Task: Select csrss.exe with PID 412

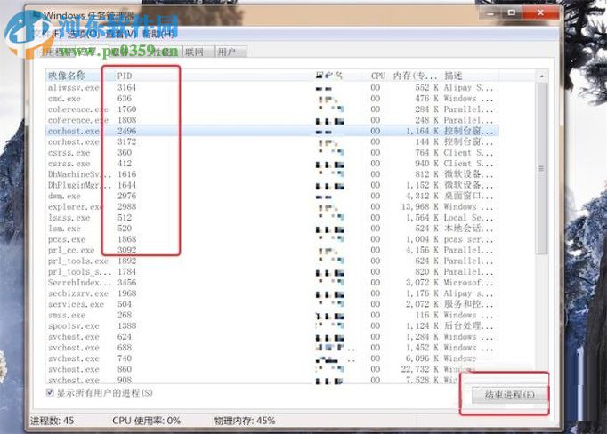Action: click(x=271, y=164)
